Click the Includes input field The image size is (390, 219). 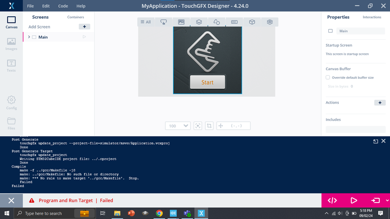pos(355,129)
